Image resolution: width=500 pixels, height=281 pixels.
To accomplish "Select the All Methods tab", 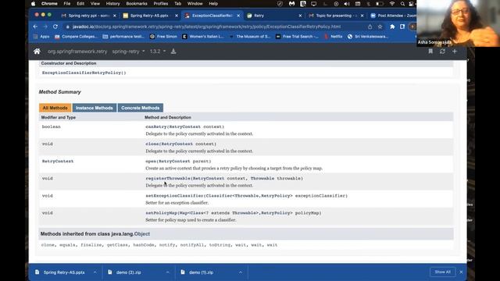I will 55,108.
